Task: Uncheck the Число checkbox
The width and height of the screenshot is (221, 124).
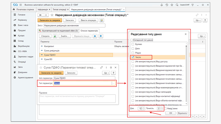Action: [133, 57]
